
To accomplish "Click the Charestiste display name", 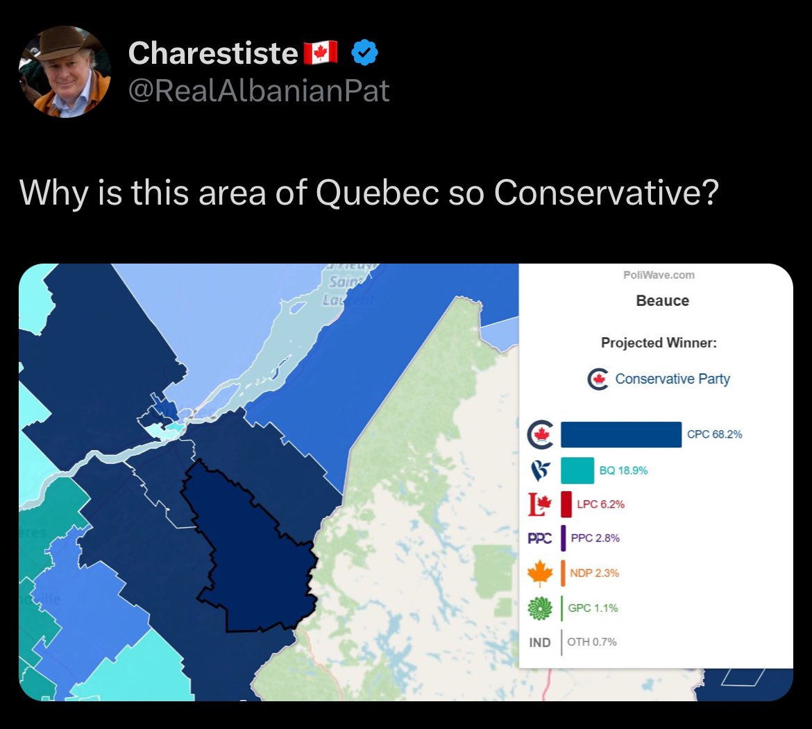I will (x=213, y=53).
